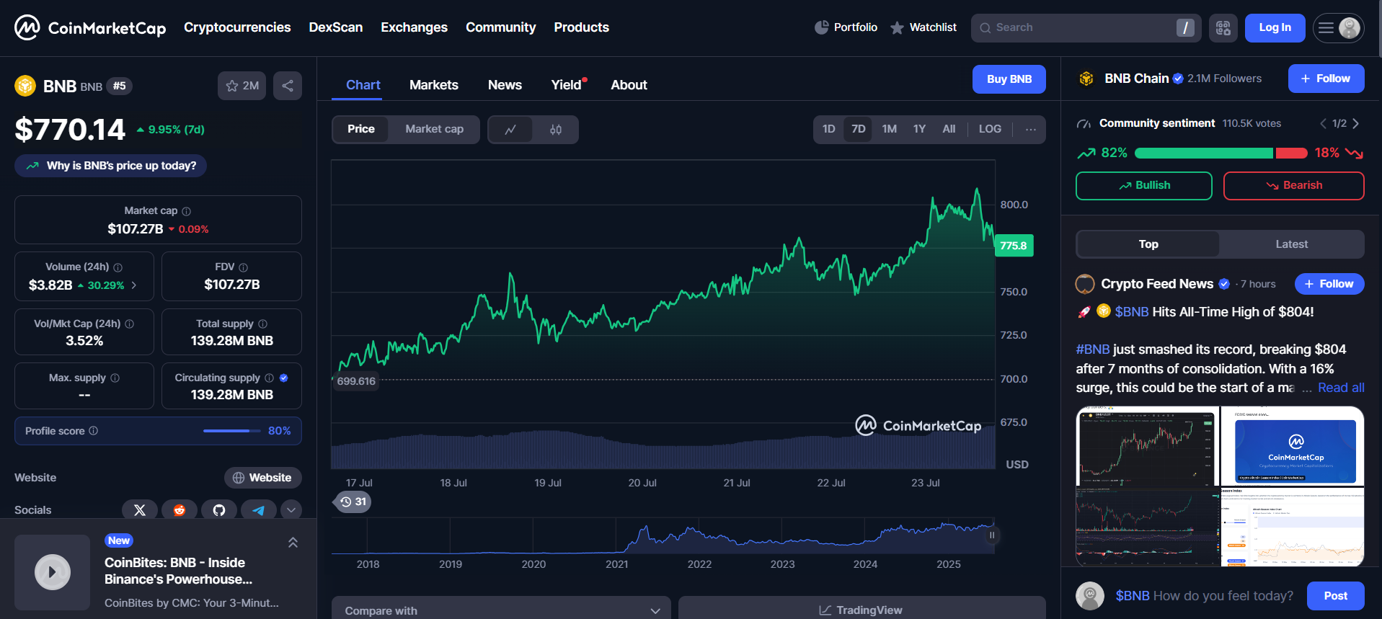Viewport: 1382px width, 619px height.
Task: Open the Cryptocurrencies menu
Action: 237,27
